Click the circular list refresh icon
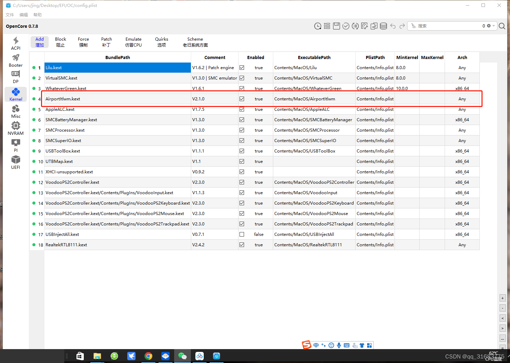Image resolution: width=510 pixels, height=363 pixels. (x=355, y=26)
